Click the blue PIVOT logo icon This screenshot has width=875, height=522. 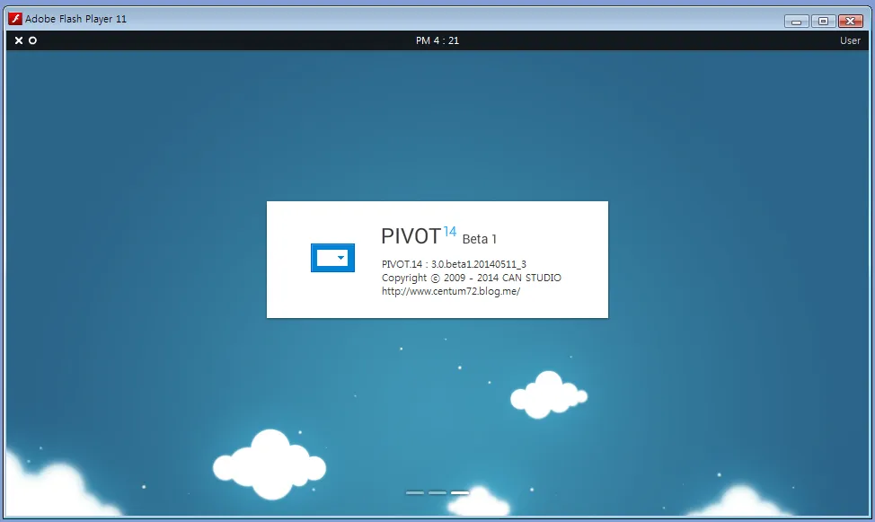[332, 258]
